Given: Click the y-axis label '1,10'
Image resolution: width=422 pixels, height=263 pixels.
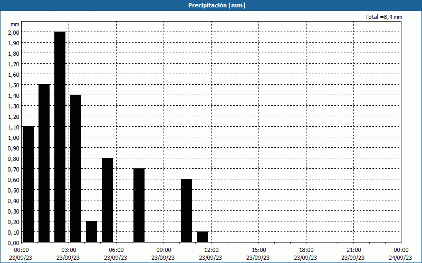Looking at the screenshot, I should (15, 127).
